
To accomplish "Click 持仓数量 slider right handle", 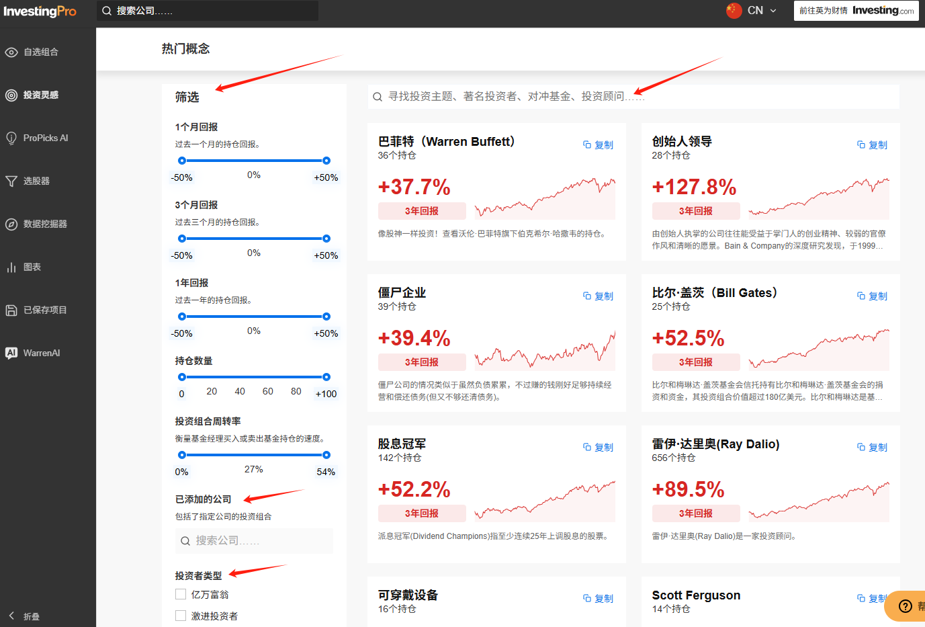I will click(x=326, y=377).
